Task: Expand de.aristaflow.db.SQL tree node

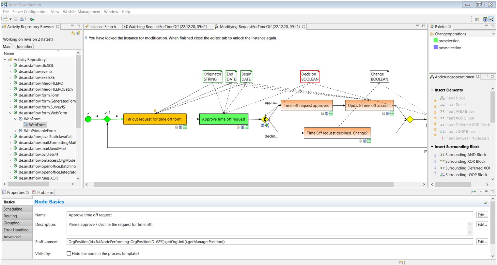Action: (10, 66)
